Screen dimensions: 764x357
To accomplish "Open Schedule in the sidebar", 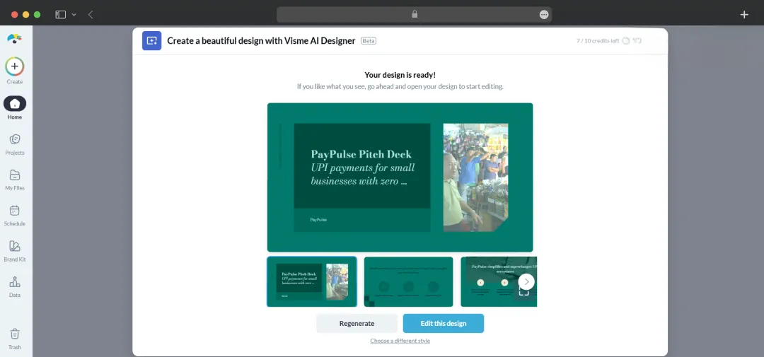I will click(15, 216).
